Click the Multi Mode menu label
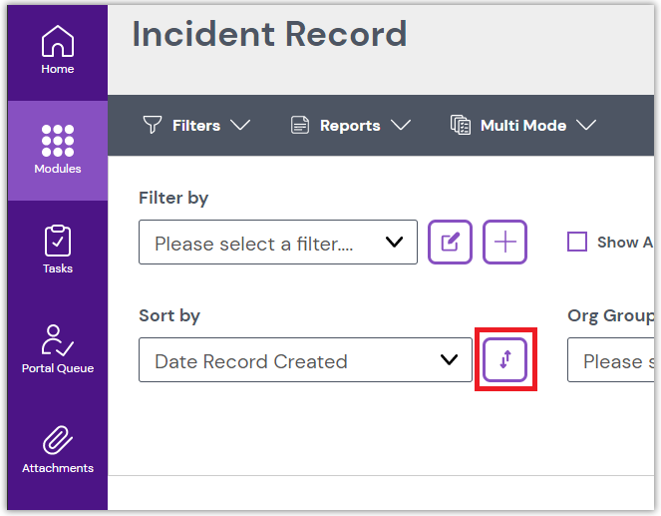This screenshot has width=661, height=516. [522, 126]
